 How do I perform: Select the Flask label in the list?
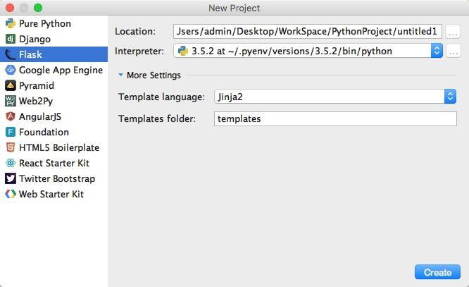click(30, 54)
